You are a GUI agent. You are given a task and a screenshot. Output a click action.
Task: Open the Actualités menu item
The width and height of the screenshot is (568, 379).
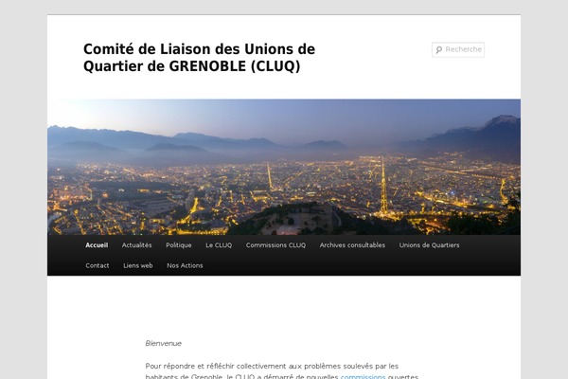[x=136, y=245]
